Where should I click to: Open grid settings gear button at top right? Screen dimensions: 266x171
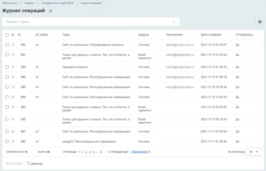[x=260, y=22]
